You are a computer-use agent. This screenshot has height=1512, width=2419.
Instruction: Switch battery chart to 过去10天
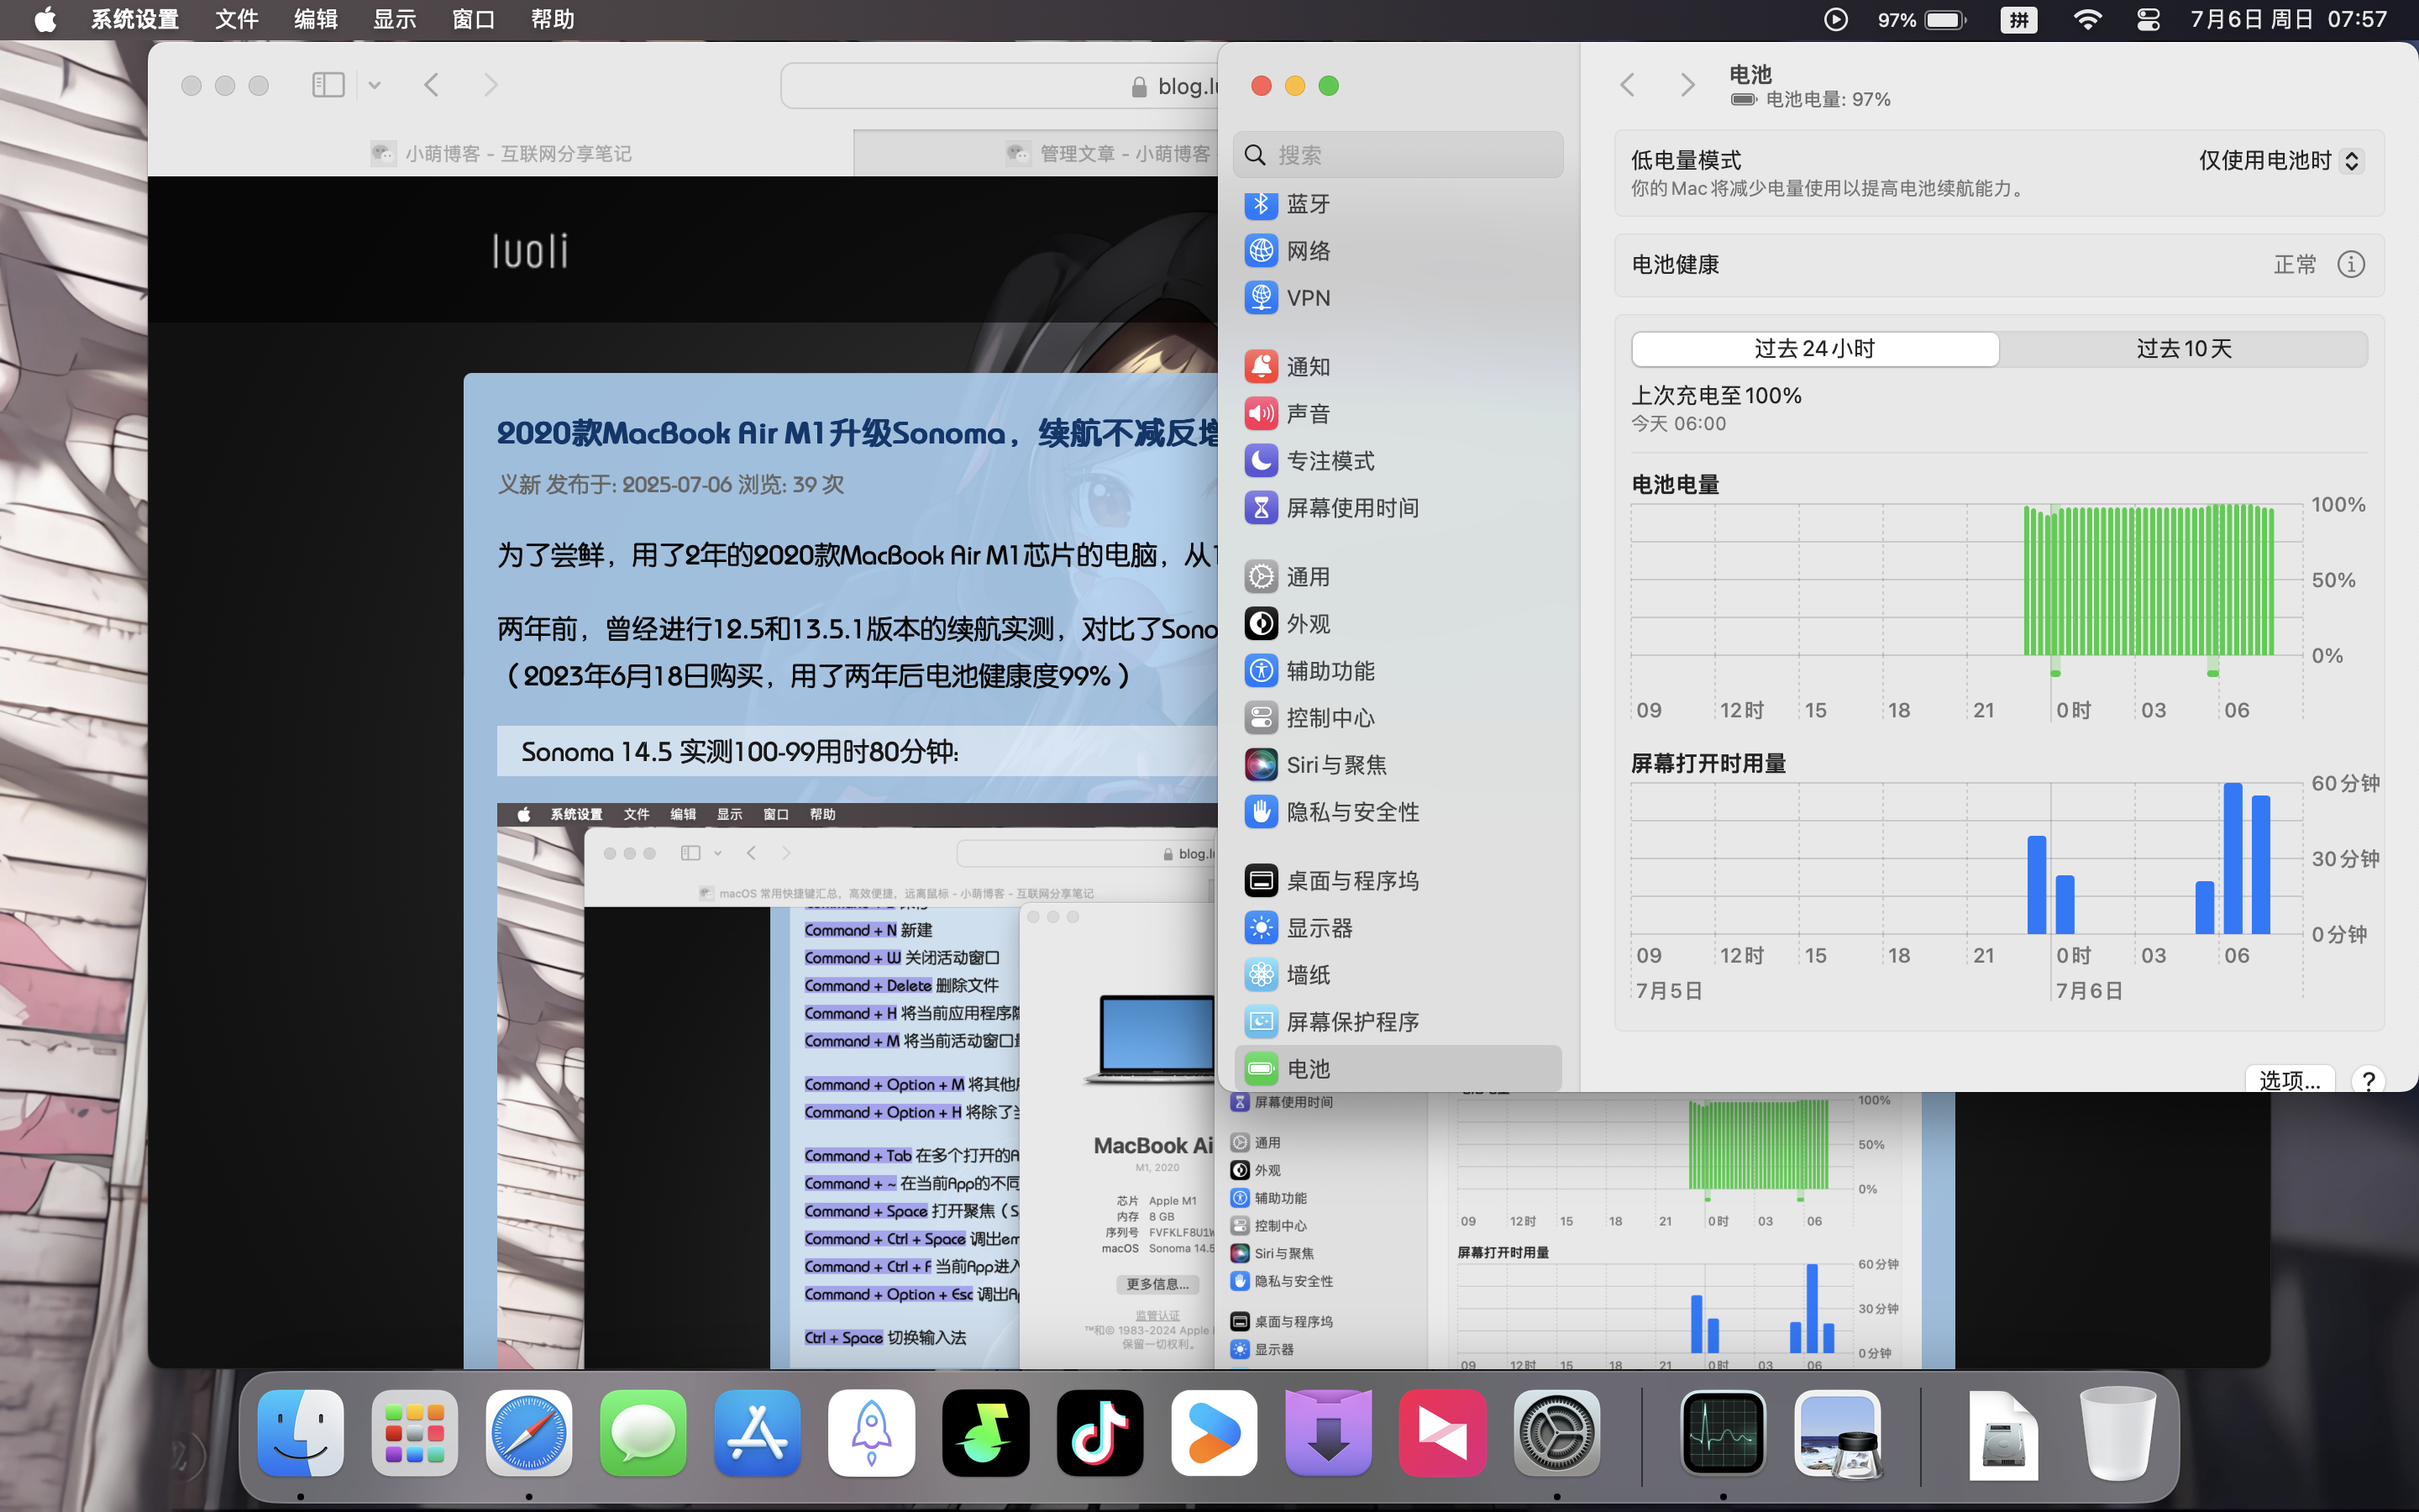(x=2183, y=349)
